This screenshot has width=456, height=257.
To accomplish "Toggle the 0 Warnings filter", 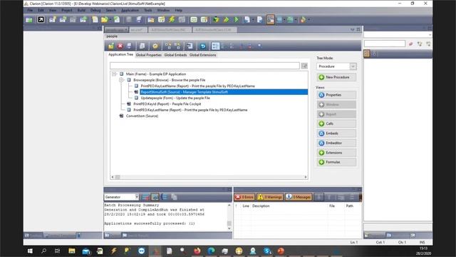I will tap(270, 197).
